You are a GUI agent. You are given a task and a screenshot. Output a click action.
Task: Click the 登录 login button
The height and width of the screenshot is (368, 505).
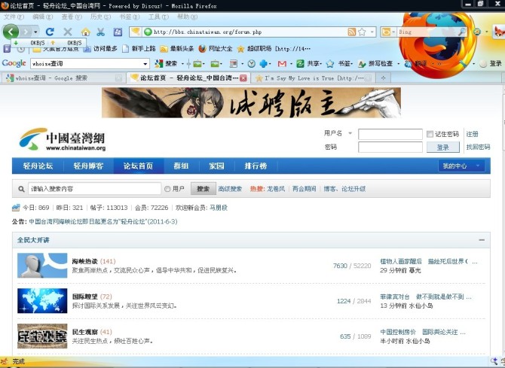[x=443, y=147]
